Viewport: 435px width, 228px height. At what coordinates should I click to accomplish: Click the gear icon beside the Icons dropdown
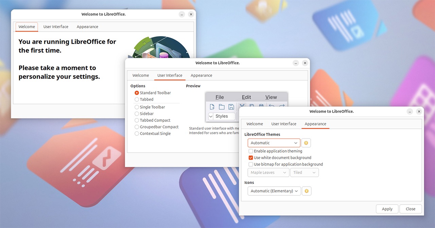(x=307, y=191)
